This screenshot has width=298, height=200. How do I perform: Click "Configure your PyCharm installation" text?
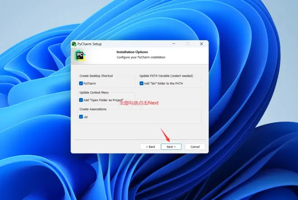pos(141,57)
